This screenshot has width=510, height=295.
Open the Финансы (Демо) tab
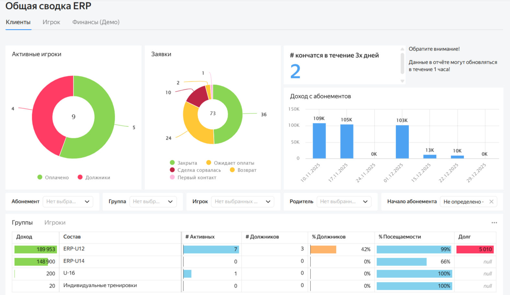click(x=96, y=22)
